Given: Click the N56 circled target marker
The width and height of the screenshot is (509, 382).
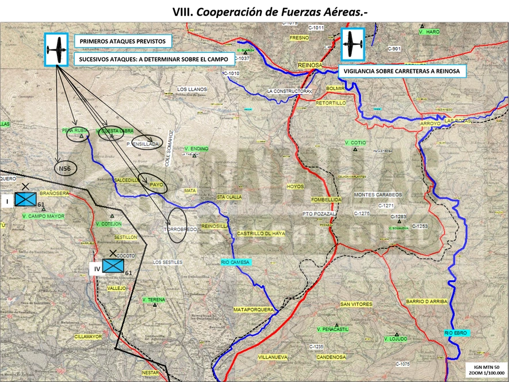Looking at the screenshot, I should [x=66, y=169].
